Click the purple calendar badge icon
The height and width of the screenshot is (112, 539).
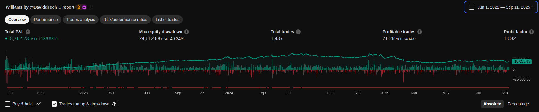pos(84,7)
